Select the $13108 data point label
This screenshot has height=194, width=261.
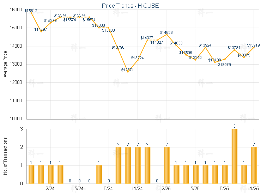pyautogui.click(x=214, y=60)
